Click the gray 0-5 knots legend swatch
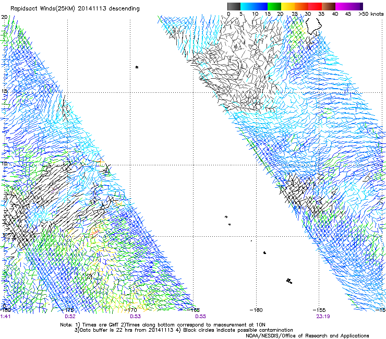Screen dimensions: 386x339 coord(234,6)
